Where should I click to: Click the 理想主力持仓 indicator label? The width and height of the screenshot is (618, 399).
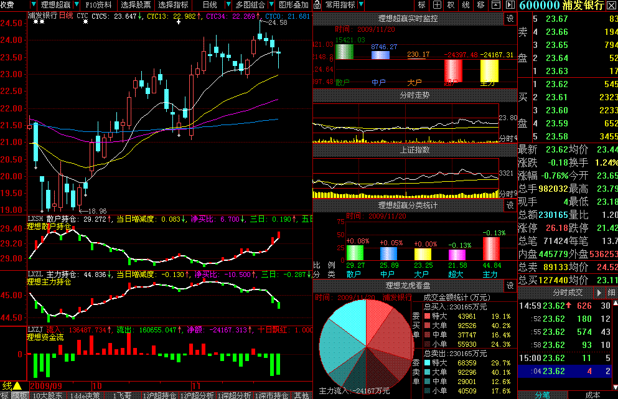(x=49, y=282)
